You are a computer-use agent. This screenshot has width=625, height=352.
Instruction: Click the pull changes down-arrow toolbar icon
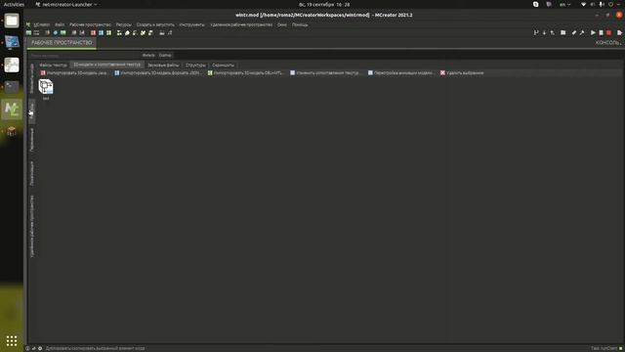[x=544, y=32]
